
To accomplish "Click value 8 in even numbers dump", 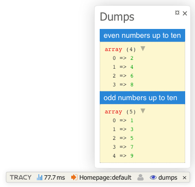I will pyautogui.click(x=132, y=84).
